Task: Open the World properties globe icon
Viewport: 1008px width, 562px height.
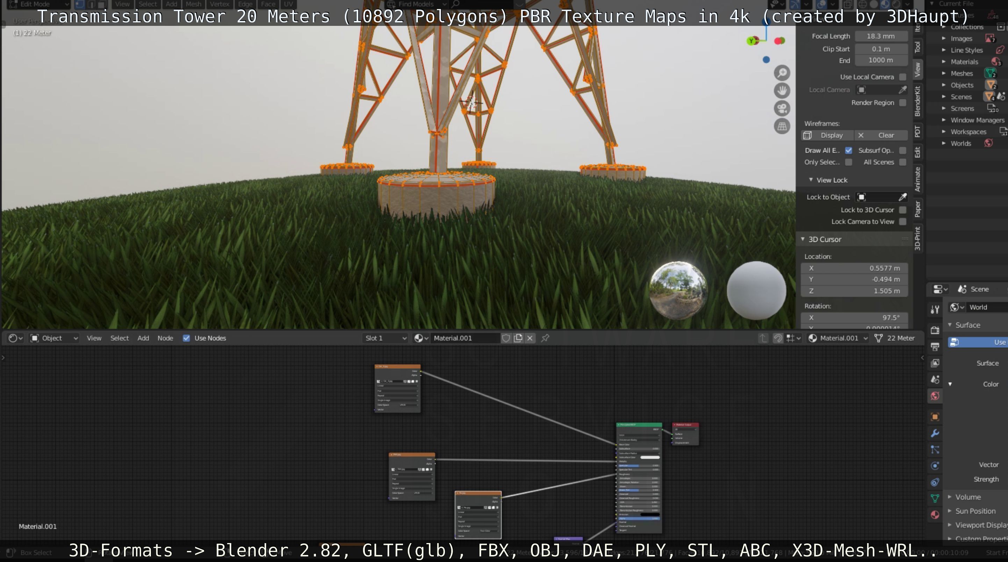Action: (935, 396)
